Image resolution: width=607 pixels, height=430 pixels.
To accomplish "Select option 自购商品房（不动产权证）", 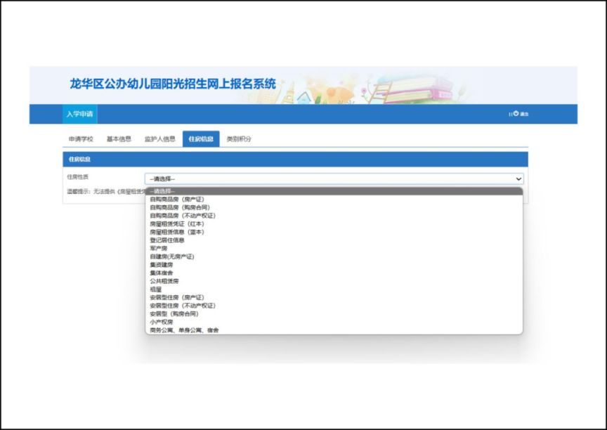I will pos(334,216).
